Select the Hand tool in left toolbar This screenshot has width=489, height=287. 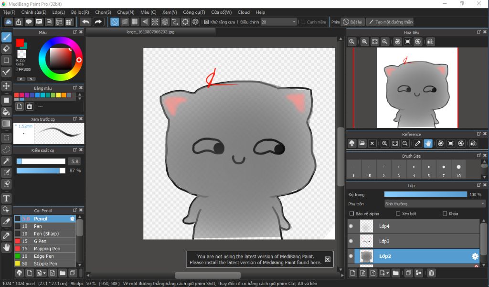tap(6, 248)
